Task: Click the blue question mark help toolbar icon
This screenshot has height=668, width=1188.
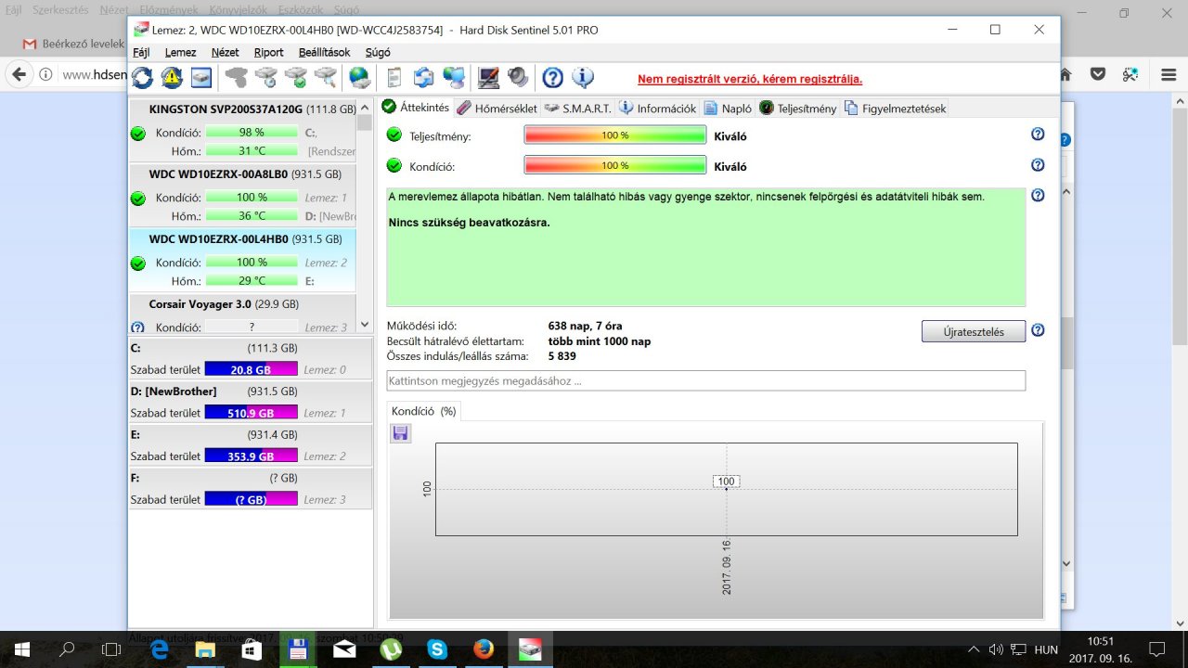Action: pyautogui.click(x=553, y=77)
